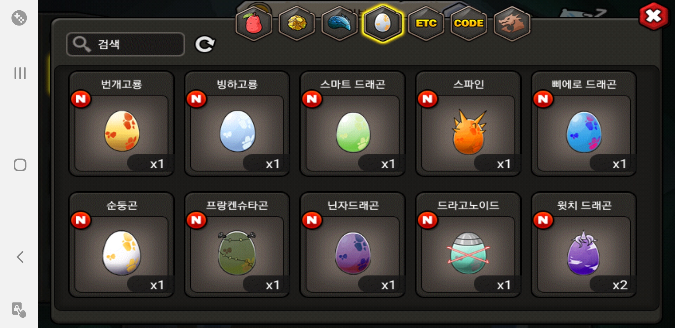This screenshot has height=328, width=675.
Task: Select the 프랑켄슈타곤 stitched green egg
Action: pos(237,245)
